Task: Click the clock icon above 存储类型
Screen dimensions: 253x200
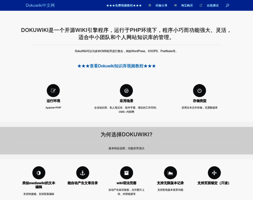Action: [x=199, y=91]
